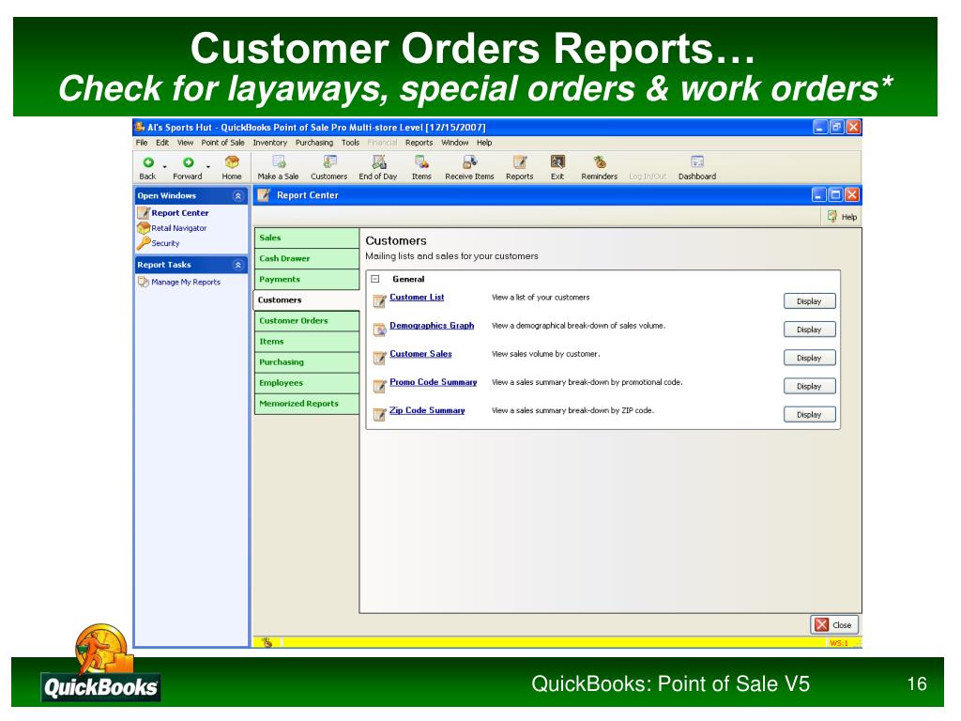Click the status bar icon on yellow bar
Screen dimensions: 961x721
click(267, 642)
